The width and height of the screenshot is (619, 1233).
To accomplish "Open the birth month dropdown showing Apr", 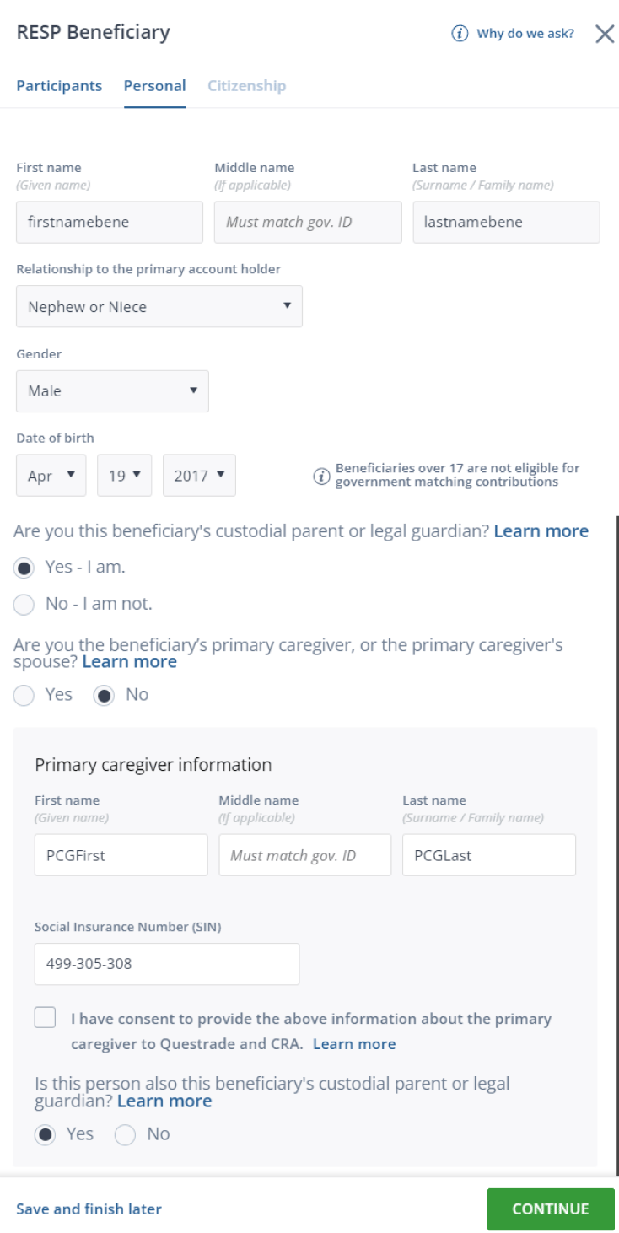I will click(x=51, y=476).
